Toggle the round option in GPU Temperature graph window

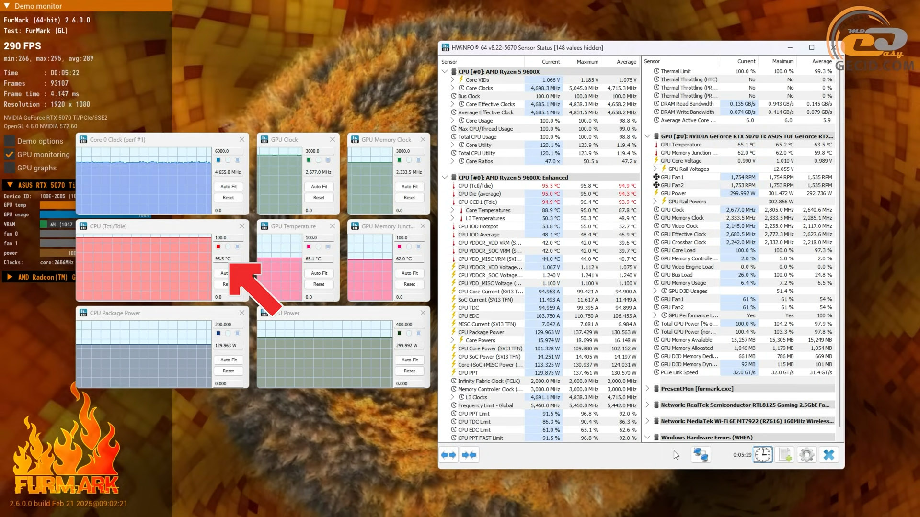pos(318,247)
